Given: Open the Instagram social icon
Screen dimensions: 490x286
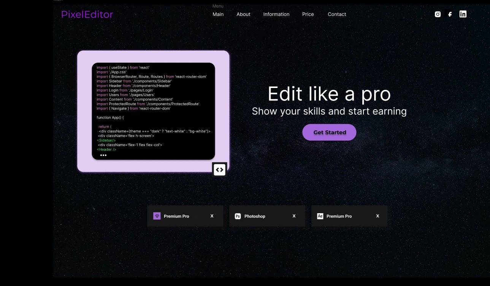Looking at the screenshot, I should tap(438, 14).
